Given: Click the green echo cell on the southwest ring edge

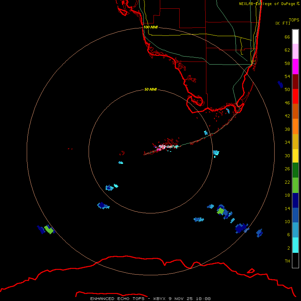Looking at the screenshot, I should [49, 229].
